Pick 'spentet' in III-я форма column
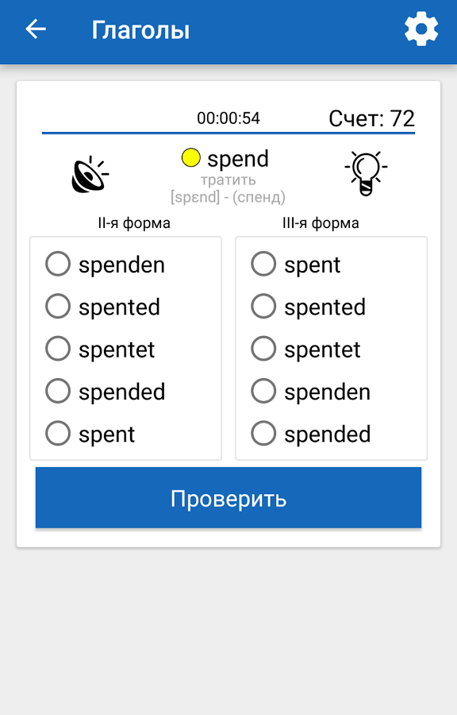Image resolution: width=457 pixels, height=715 pixels. point(306,349)
